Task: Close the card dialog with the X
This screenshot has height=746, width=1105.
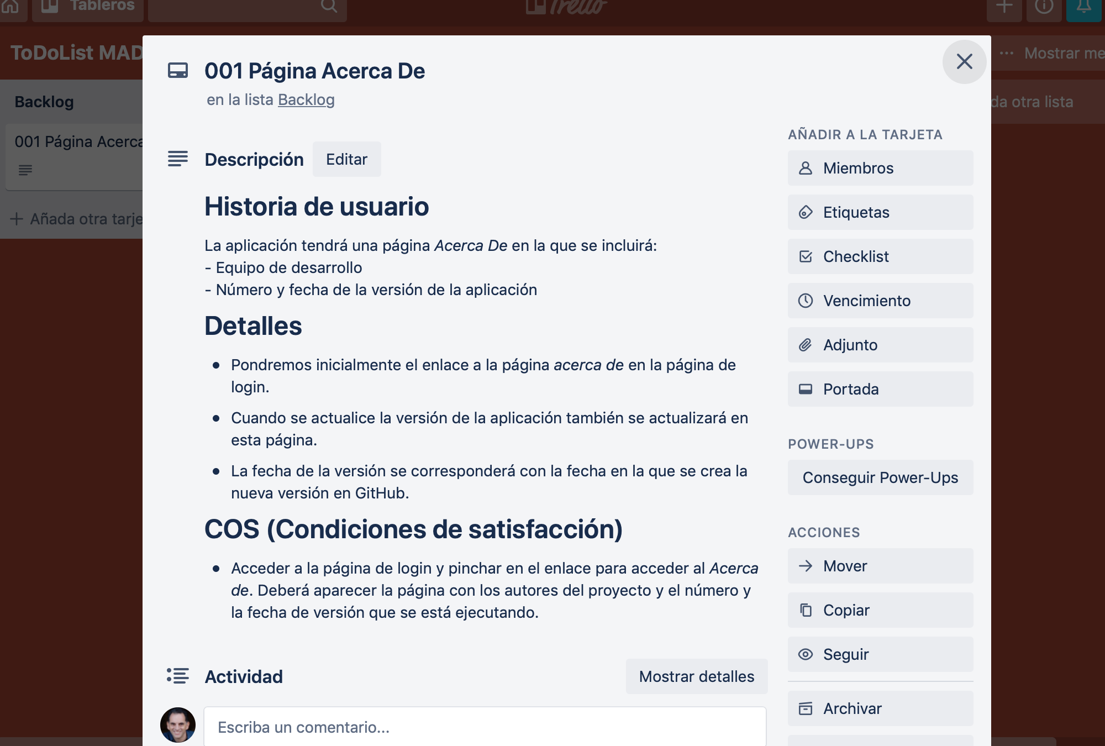Action: [964, 61]
